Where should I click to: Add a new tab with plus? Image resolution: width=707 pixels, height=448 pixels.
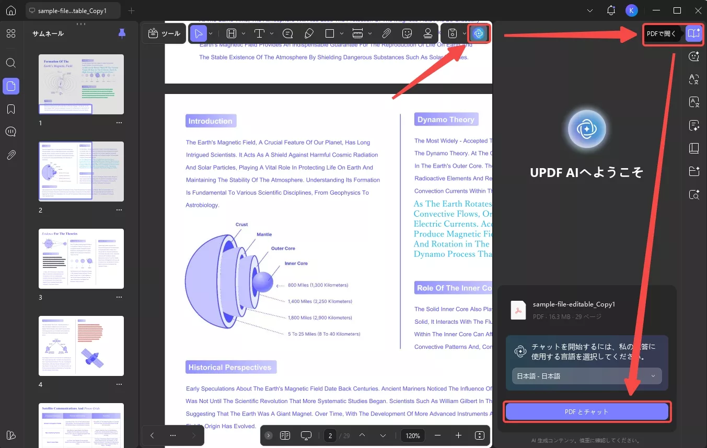point(131,10)
